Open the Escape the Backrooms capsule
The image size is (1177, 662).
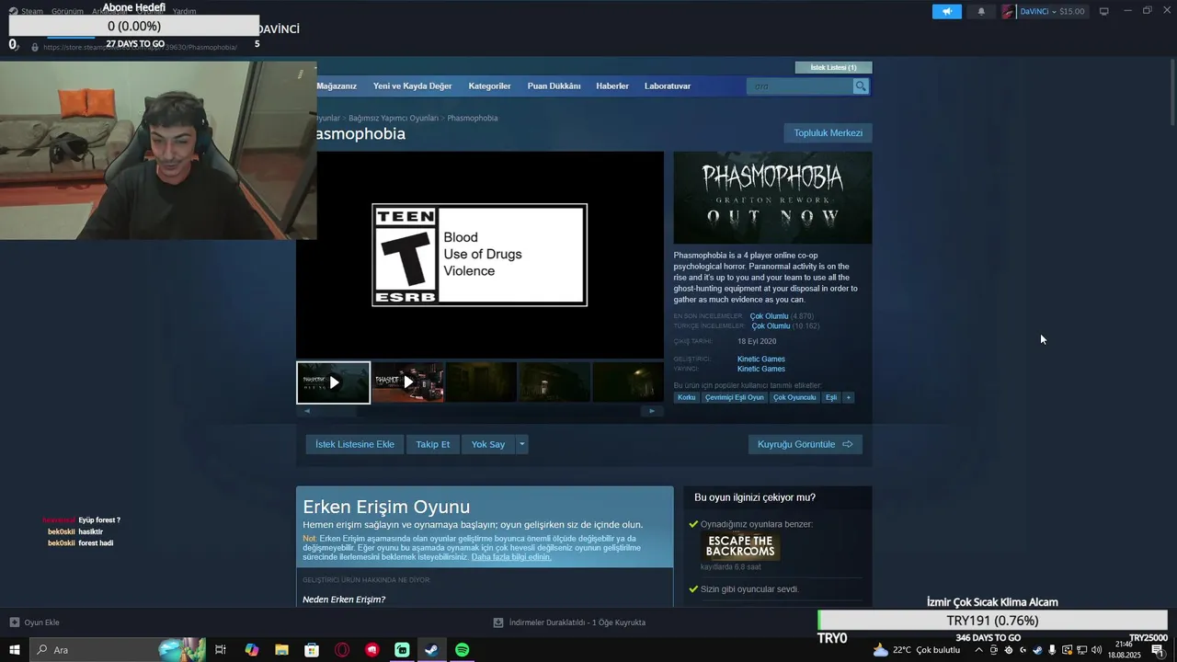tap(740, 547)
